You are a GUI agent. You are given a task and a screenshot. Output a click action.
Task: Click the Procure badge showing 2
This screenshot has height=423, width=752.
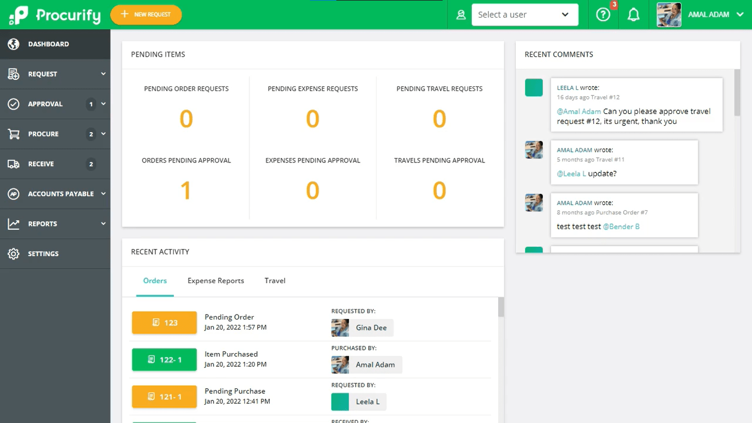point(91,134)
